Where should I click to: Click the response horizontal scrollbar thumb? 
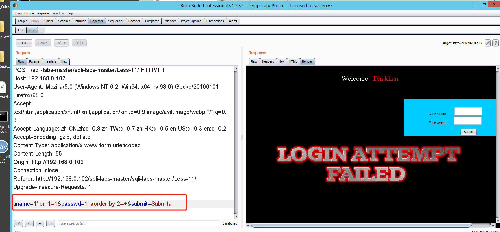click(361, 225)
